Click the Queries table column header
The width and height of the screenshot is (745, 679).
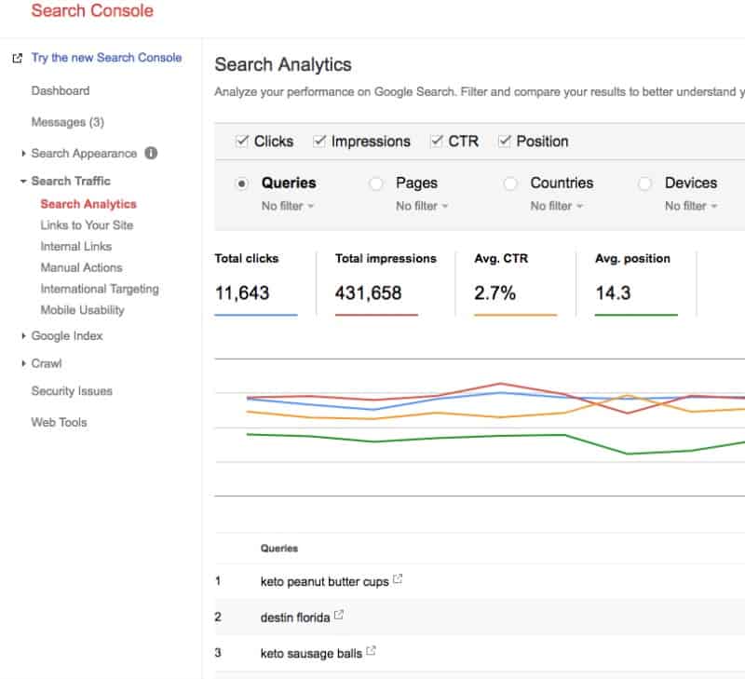tap(278, 549)
